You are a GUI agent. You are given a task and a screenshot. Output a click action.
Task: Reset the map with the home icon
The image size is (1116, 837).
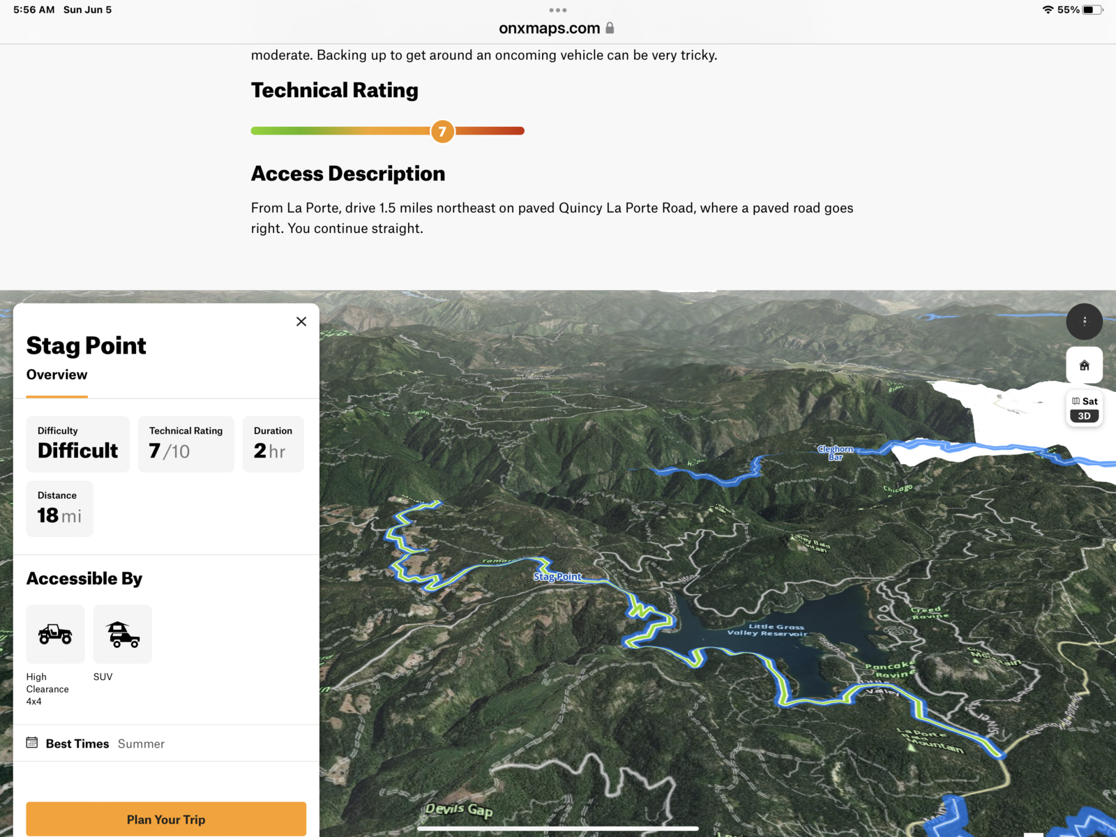pos(1084,365)
